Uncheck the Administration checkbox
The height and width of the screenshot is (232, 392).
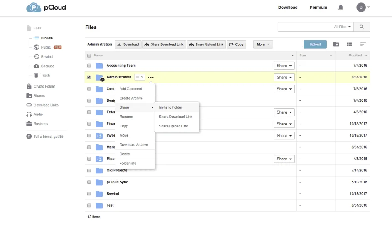(89, 78)
